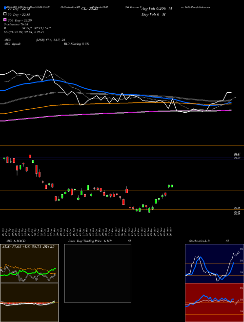
Task: Click the magenta 200 day average line
Action: [115, 113]
